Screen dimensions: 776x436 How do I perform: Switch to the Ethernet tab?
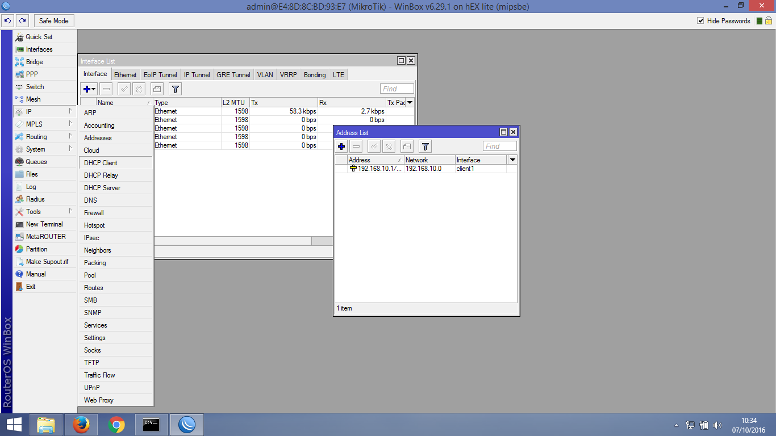125,75
